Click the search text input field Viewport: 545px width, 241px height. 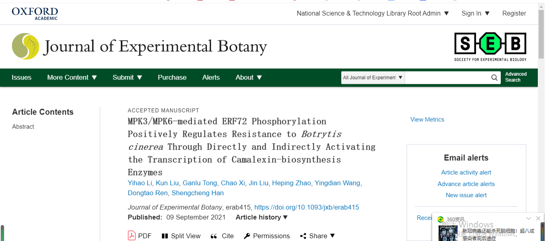tap(447, 78)
